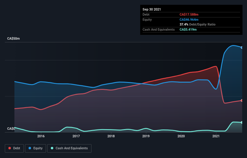247x158 pixels.
Task: Click the CA$5.419m cash value
Action: click(188, 29)
